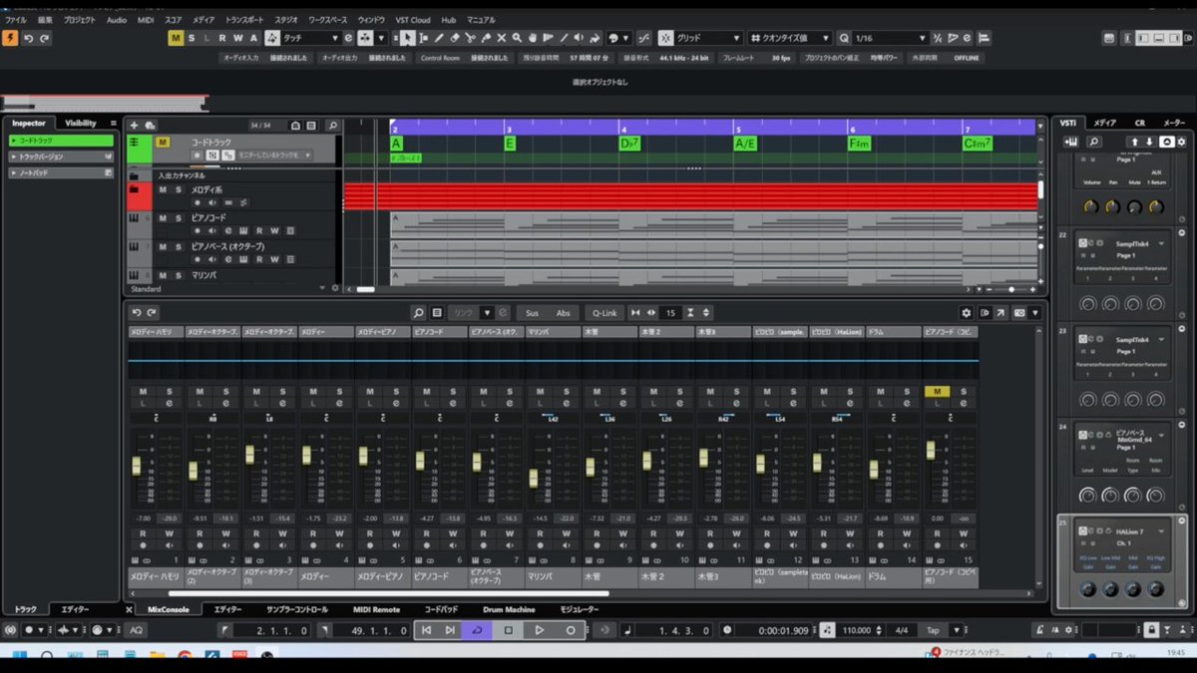1197x673 pixels.
Task: Click the Abs button in MixConsole
Action: 564,313
